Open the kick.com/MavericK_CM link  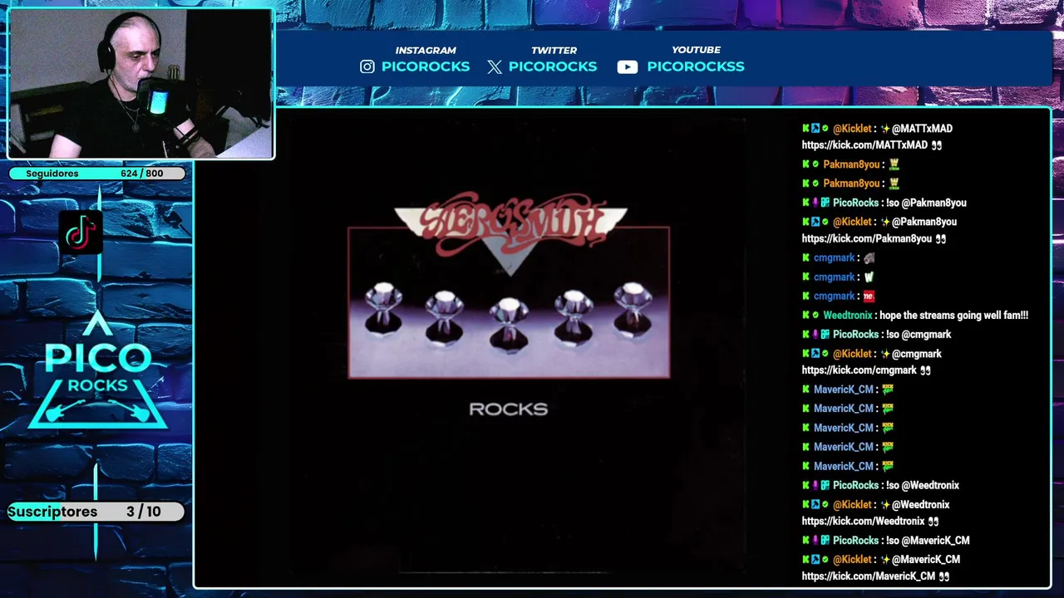869,576
